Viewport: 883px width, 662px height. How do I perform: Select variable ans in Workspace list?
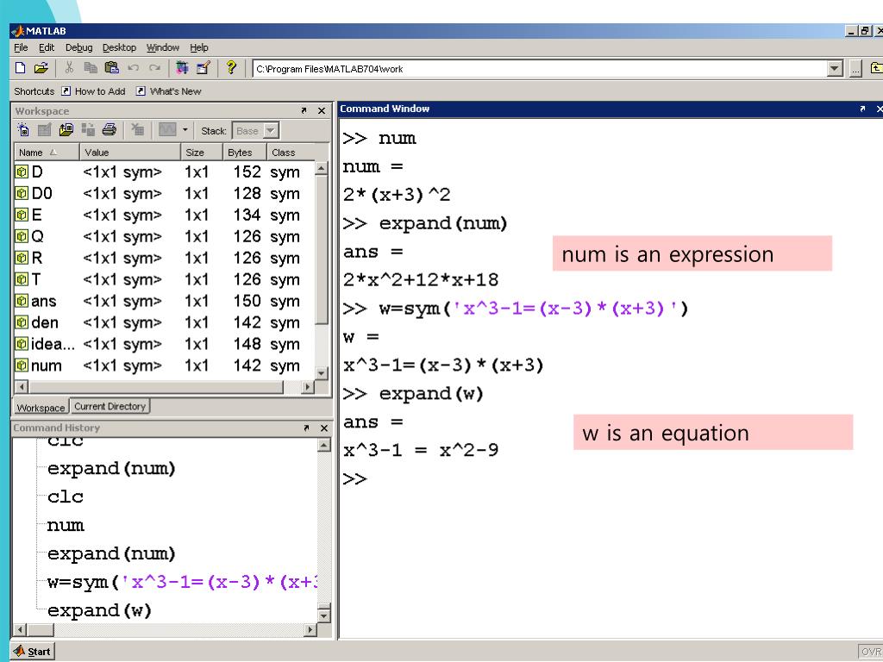[x=164, y=301]
